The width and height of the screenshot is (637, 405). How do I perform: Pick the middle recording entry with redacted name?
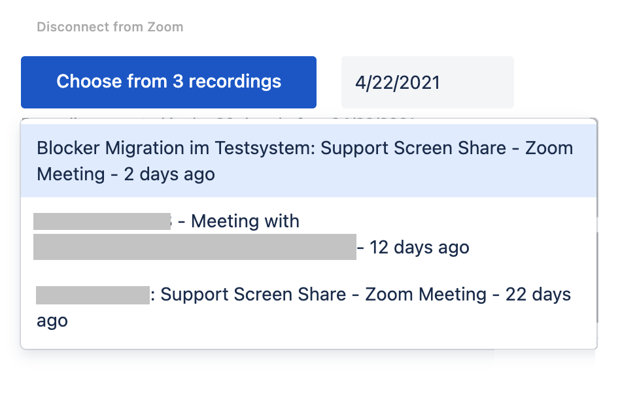(x=309, y=234)
